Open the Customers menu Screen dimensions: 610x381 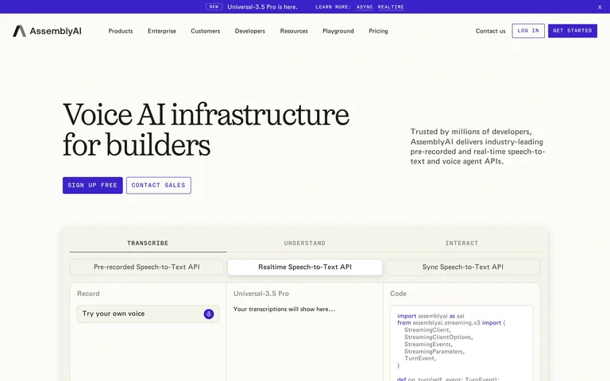[206, 31]
